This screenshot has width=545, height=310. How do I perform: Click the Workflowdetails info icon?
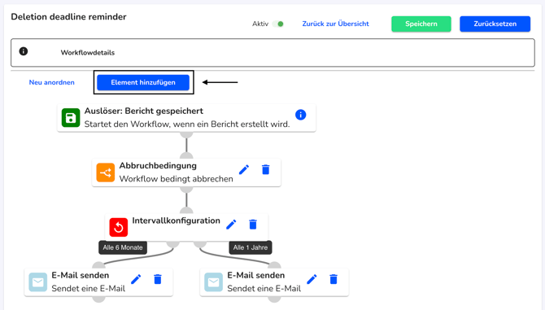(24, 51)
